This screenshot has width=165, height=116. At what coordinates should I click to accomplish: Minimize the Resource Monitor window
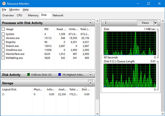[x=138, y=4]
